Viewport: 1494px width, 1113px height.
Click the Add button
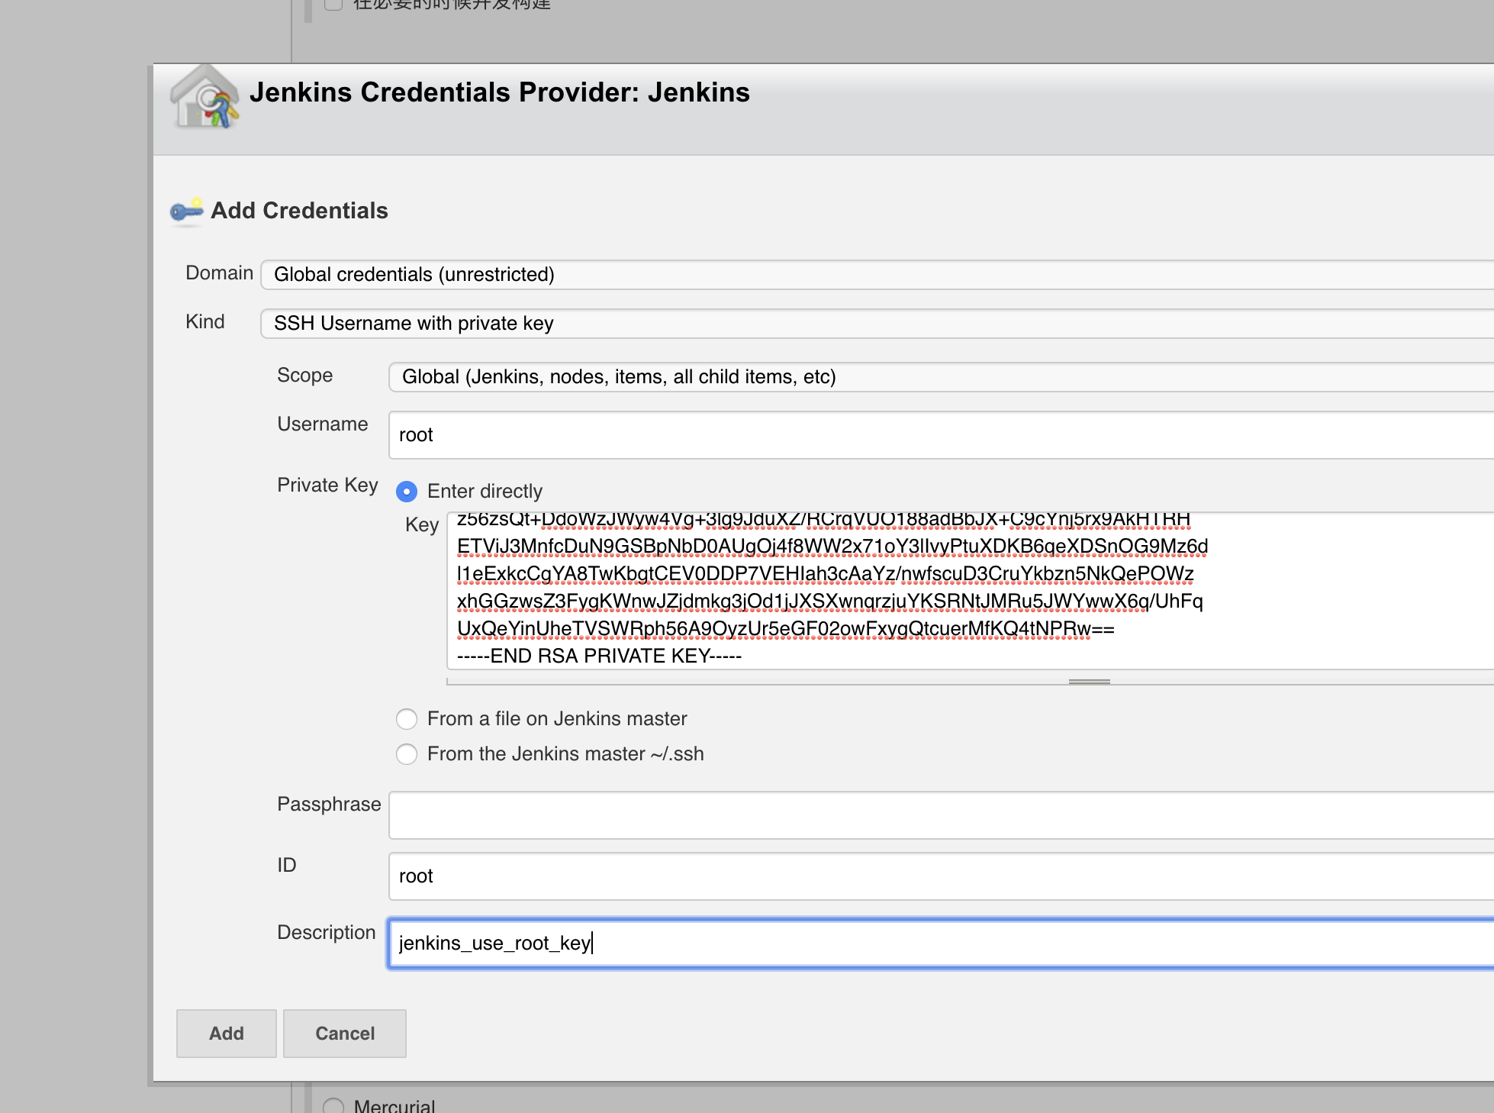(227, 1034)
